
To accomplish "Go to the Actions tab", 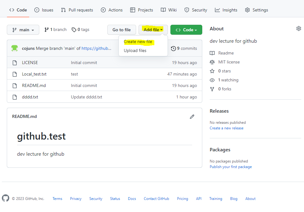I will click(112, 10).
